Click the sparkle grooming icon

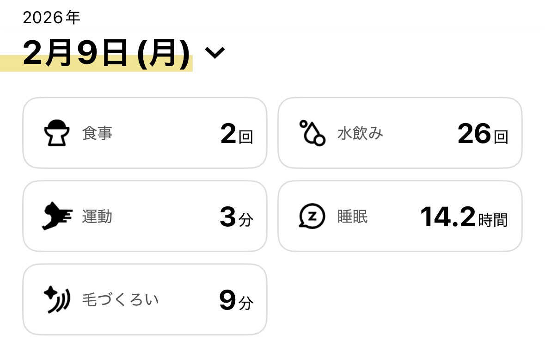pyautogui.click(x=57, y=300)
